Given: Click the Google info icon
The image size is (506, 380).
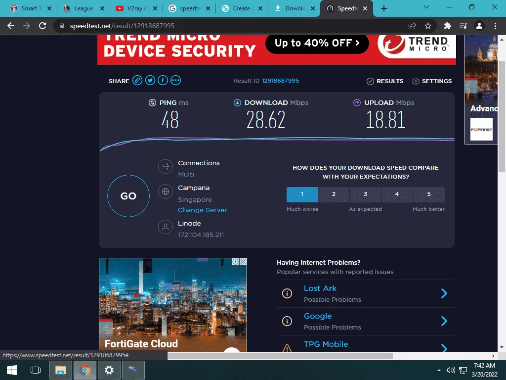Looking at the screenshot, I should [287, 321].
